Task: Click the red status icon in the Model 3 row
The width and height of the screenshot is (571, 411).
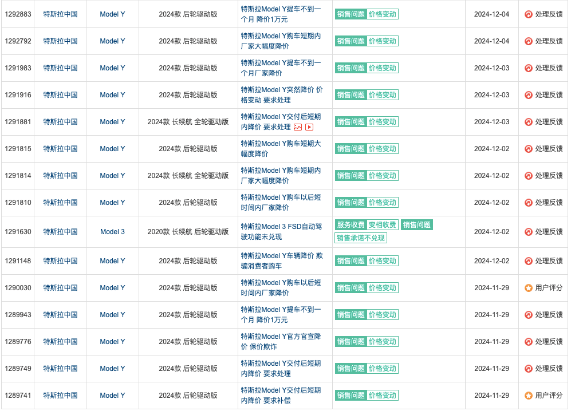Action: pos(529,232)
